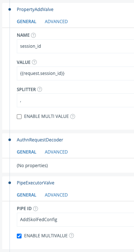The image size is (134, 252).
Task: Uncheck the ENABLE MULTIVALUE checkbox
Action: (x=19, y=236)
